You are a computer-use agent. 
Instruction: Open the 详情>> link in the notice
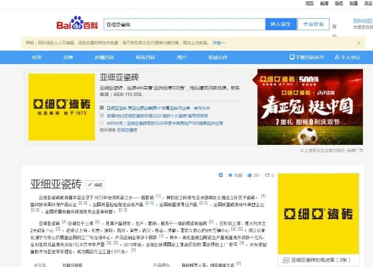[x=219, y=43]
